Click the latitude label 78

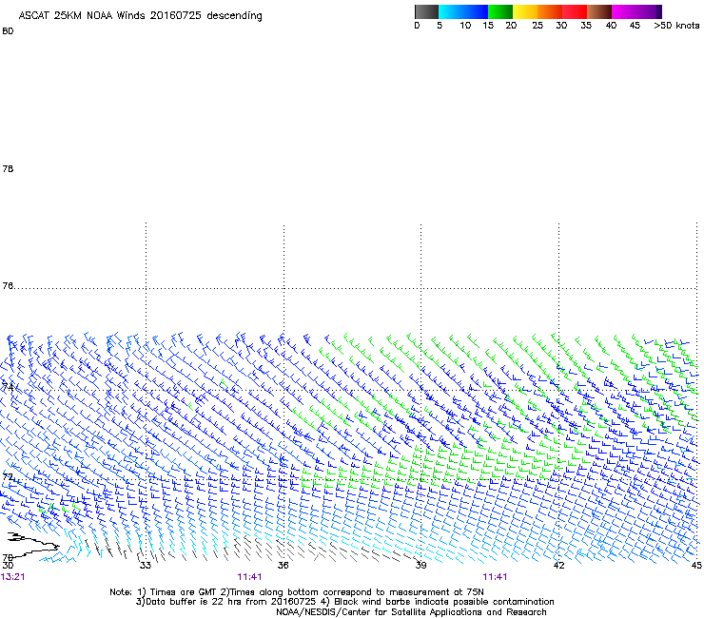(x=8, y=168)
